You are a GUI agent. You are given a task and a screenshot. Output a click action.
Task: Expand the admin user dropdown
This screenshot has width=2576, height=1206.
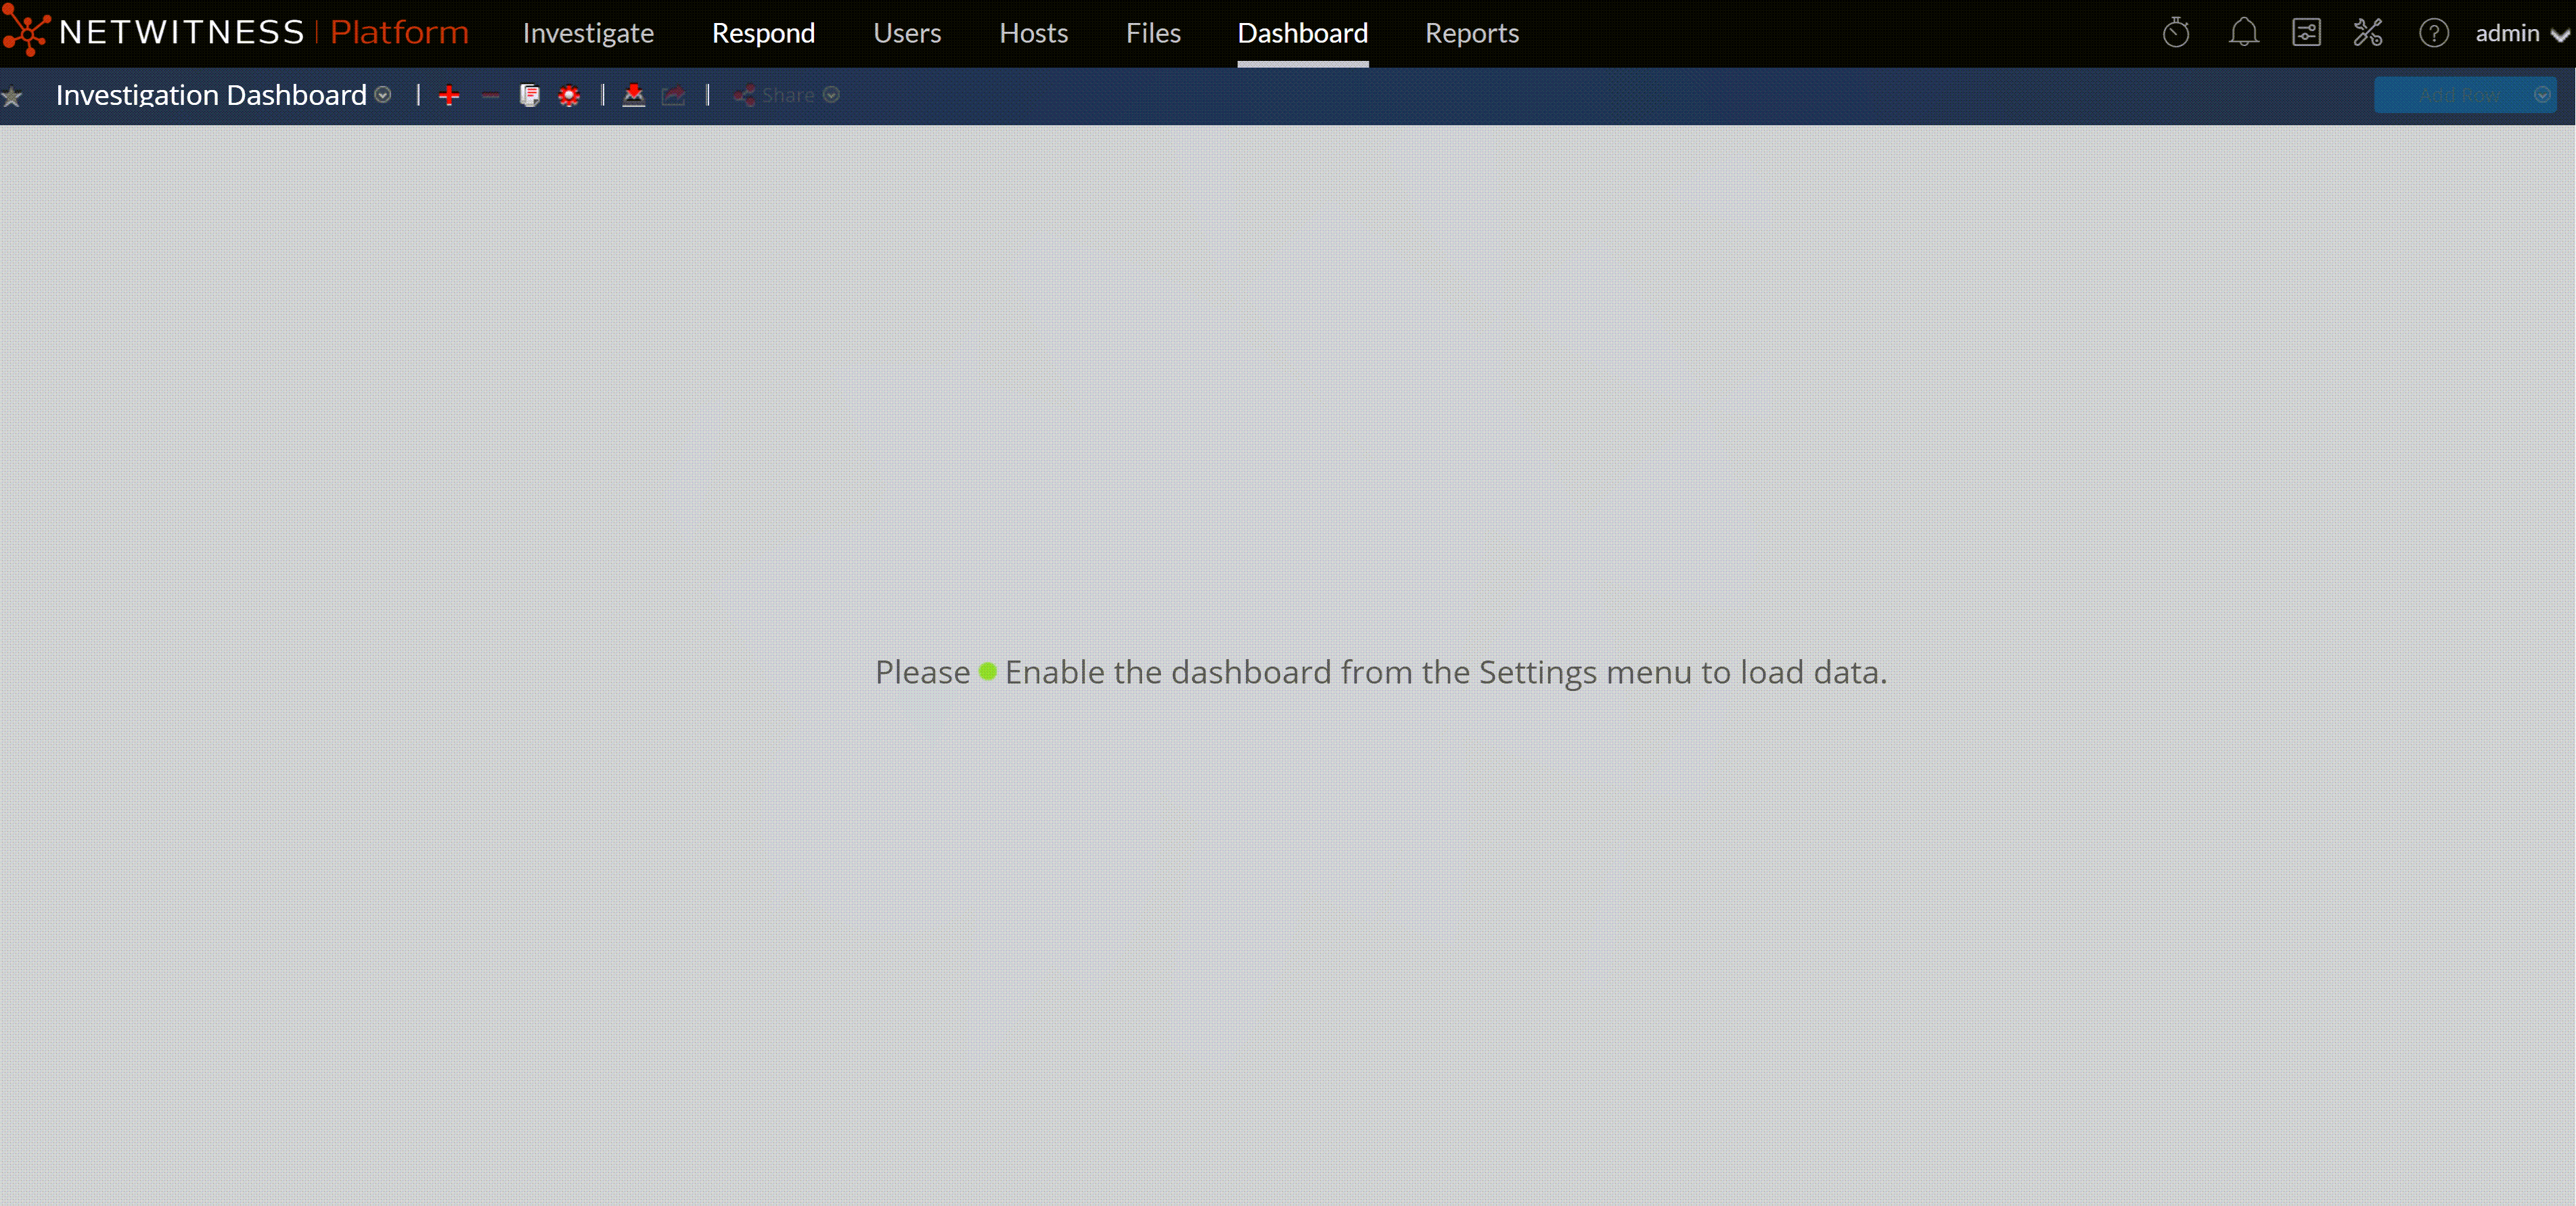tap(2521, 33)
